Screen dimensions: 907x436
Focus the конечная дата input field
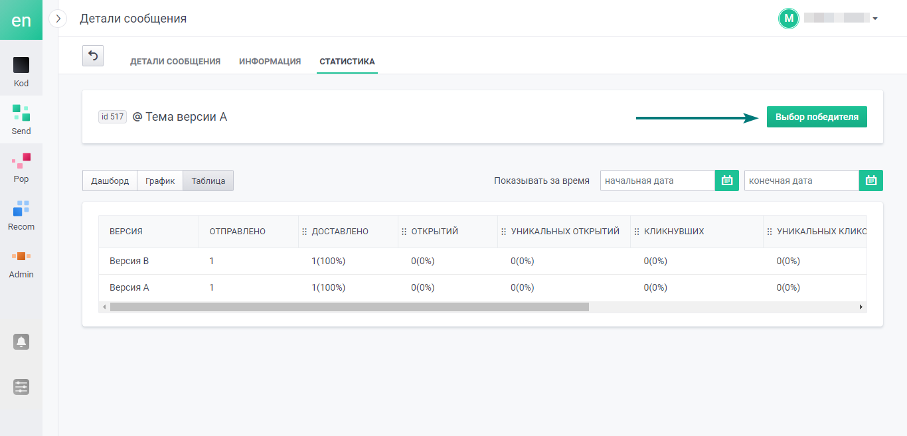pyautogui.click(x=801, y=181)
